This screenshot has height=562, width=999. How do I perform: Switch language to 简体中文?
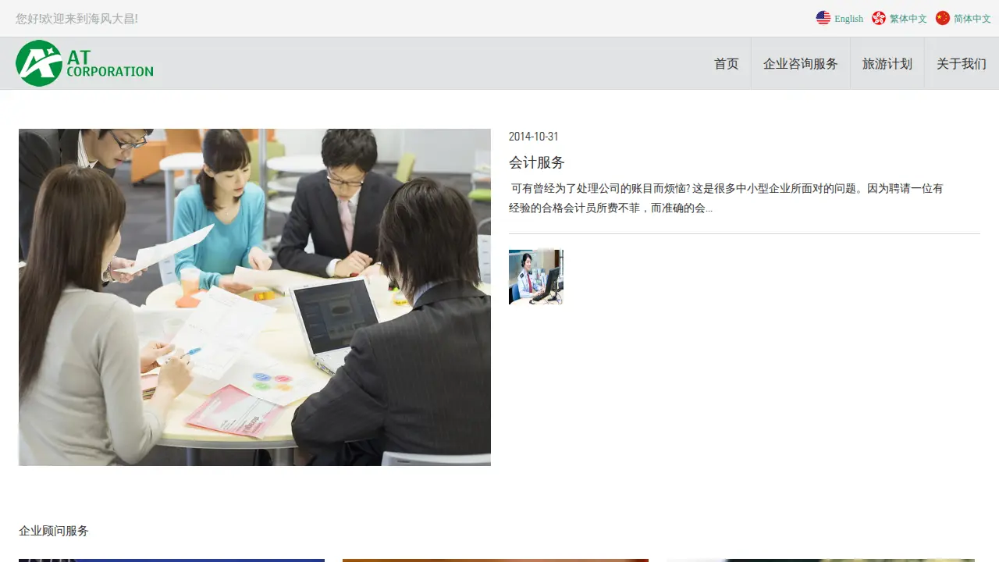(x=972, y=19)
